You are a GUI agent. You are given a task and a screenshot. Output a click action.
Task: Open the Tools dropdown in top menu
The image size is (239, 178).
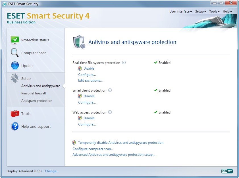point(214,11)
